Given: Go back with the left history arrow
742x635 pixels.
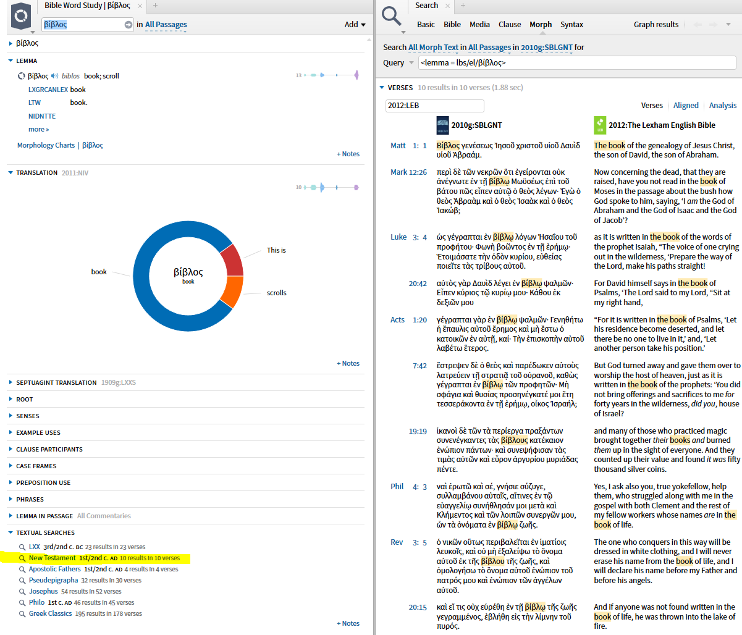Looking at the screenshot, I should (698, 25).
